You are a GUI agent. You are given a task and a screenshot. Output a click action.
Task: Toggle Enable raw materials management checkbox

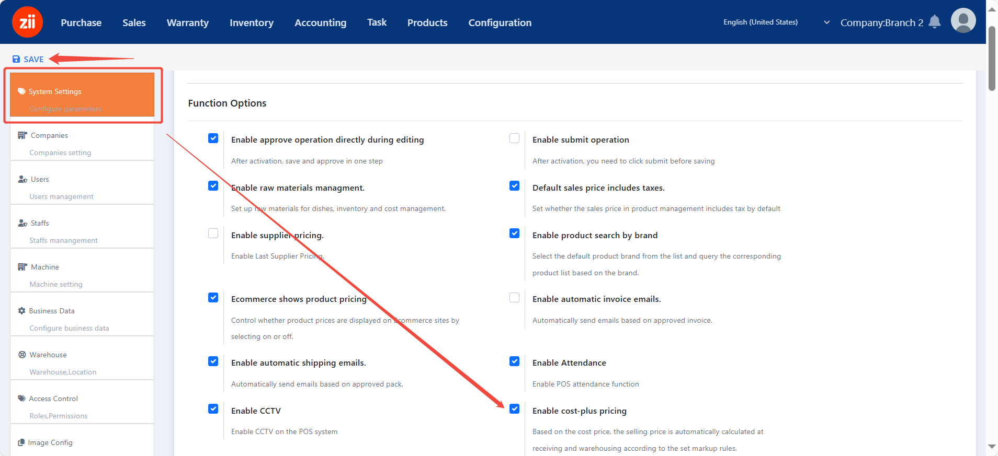pyautogui.click(x=213, y=186)
